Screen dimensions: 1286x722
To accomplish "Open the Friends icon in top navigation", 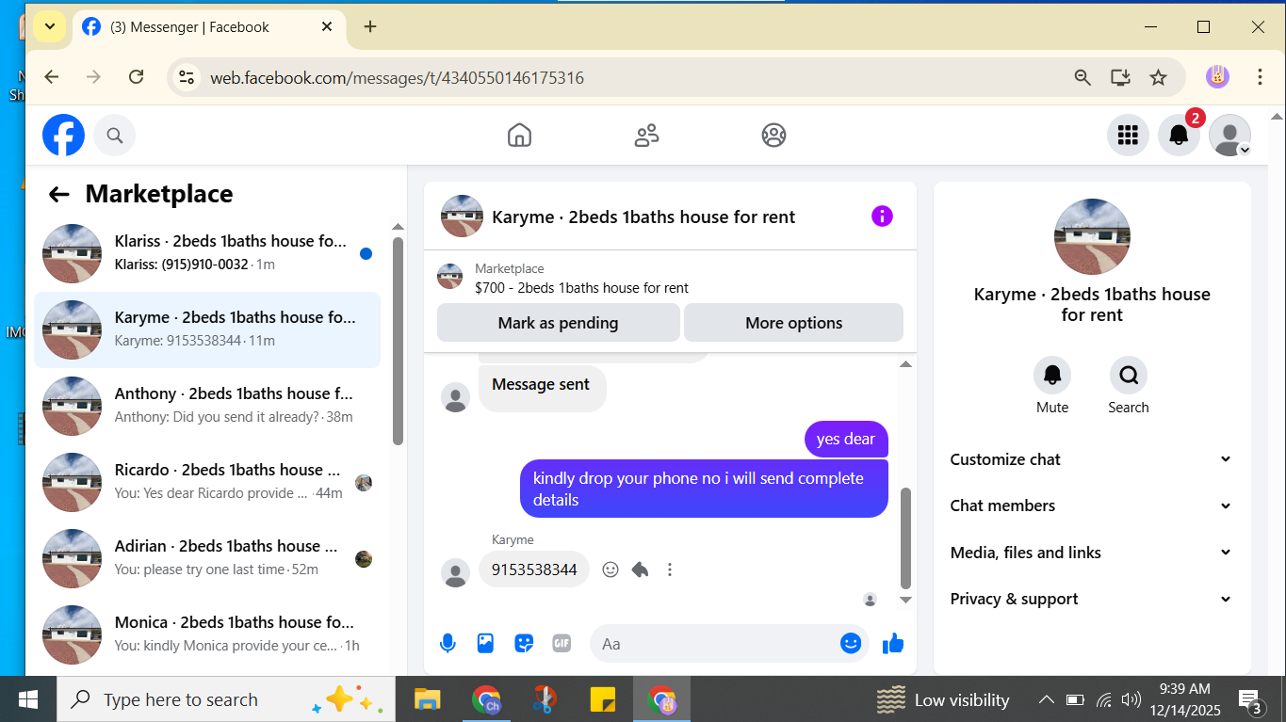I will pos(646,136).
